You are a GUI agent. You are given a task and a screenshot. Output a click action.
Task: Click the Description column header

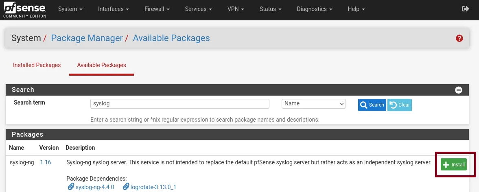80,148
